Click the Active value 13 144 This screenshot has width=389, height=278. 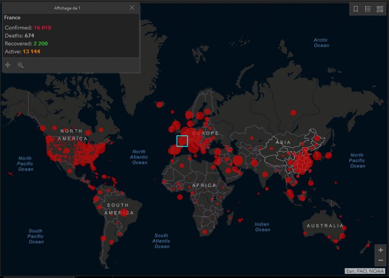32,51
